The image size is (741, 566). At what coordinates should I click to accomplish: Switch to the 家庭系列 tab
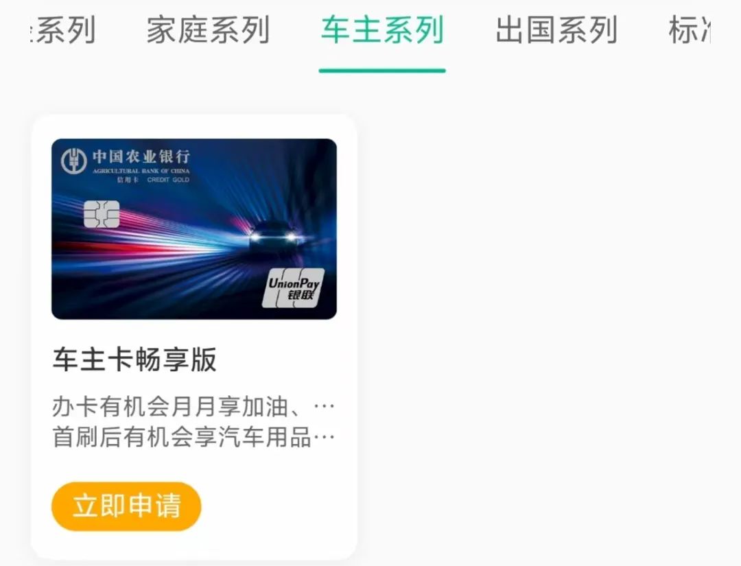point(207,30)
